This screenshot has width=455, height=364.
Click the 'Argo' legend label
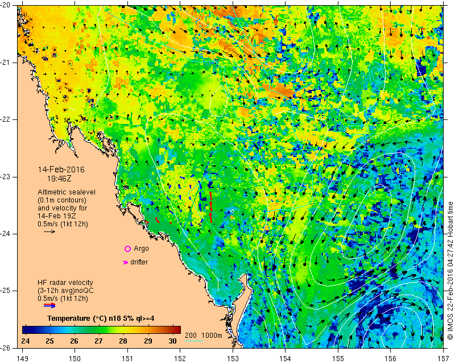(141, 249)
